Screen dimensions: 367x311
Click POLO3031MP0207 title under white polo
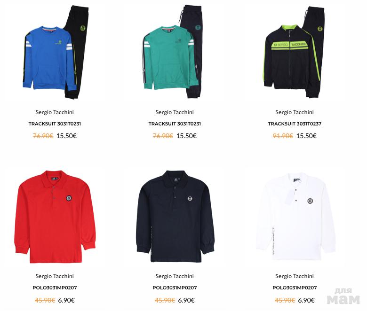(x=295, y=288)
